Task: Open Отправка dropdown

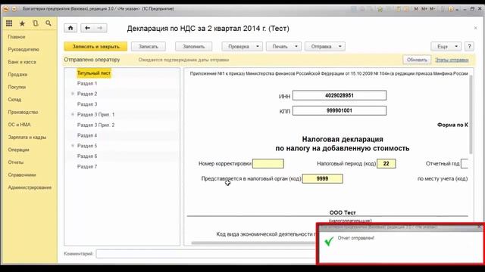Action: 325,47
